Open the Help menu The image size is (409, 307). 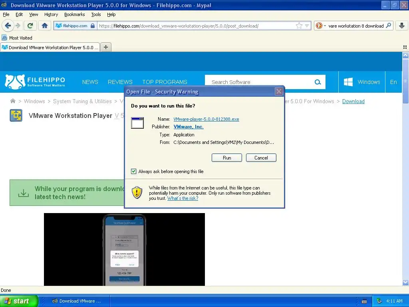pyautogui.click(x=111, y=14)
